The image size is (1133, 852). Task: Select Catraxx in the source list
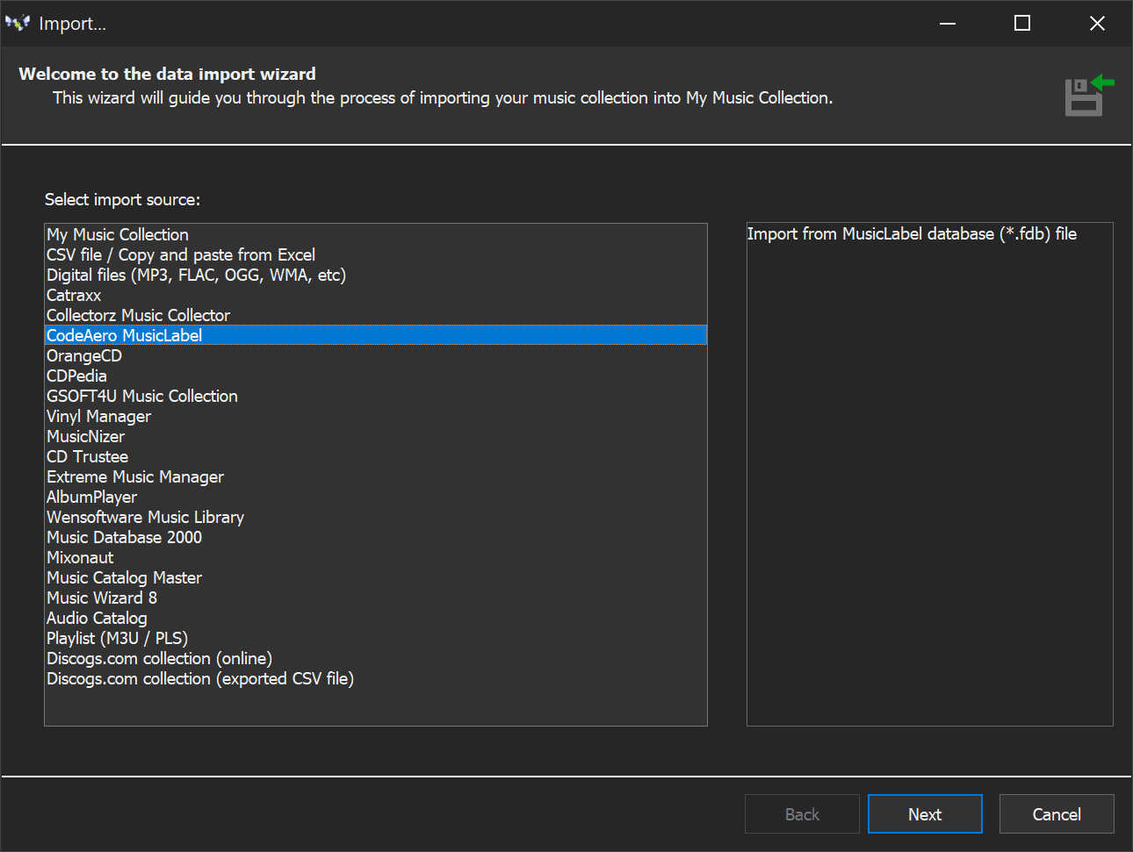(x=376, y=295)
